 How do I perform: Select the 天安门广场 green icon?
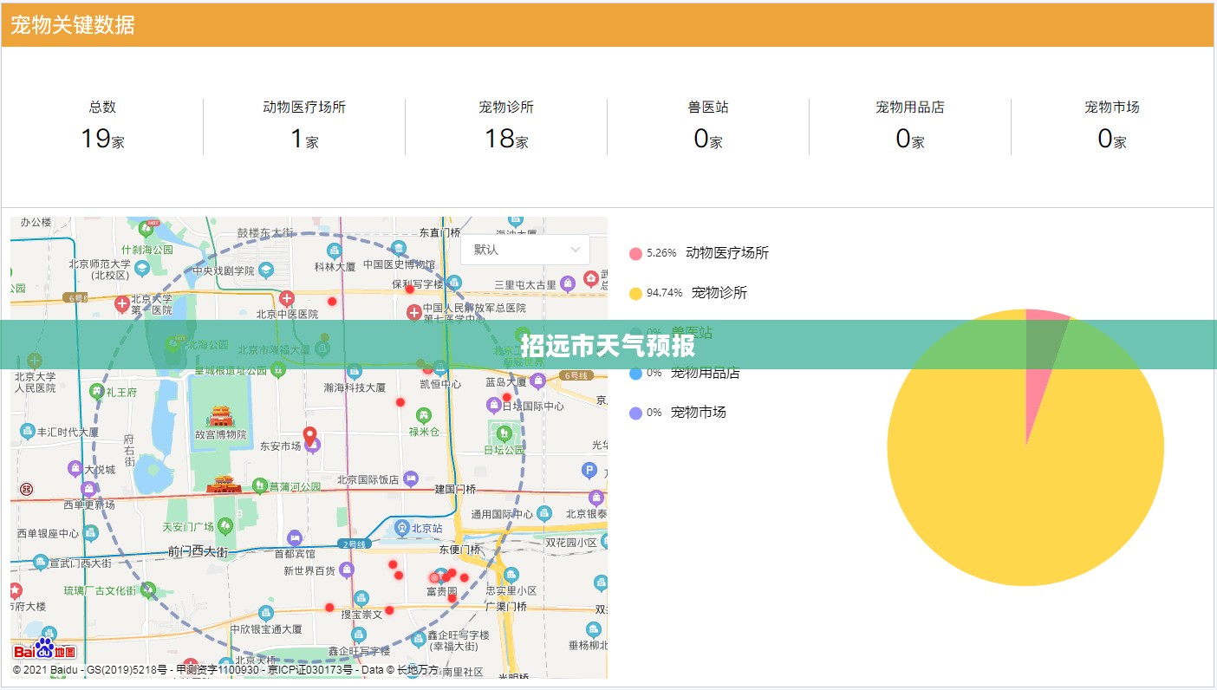point(225,525)
